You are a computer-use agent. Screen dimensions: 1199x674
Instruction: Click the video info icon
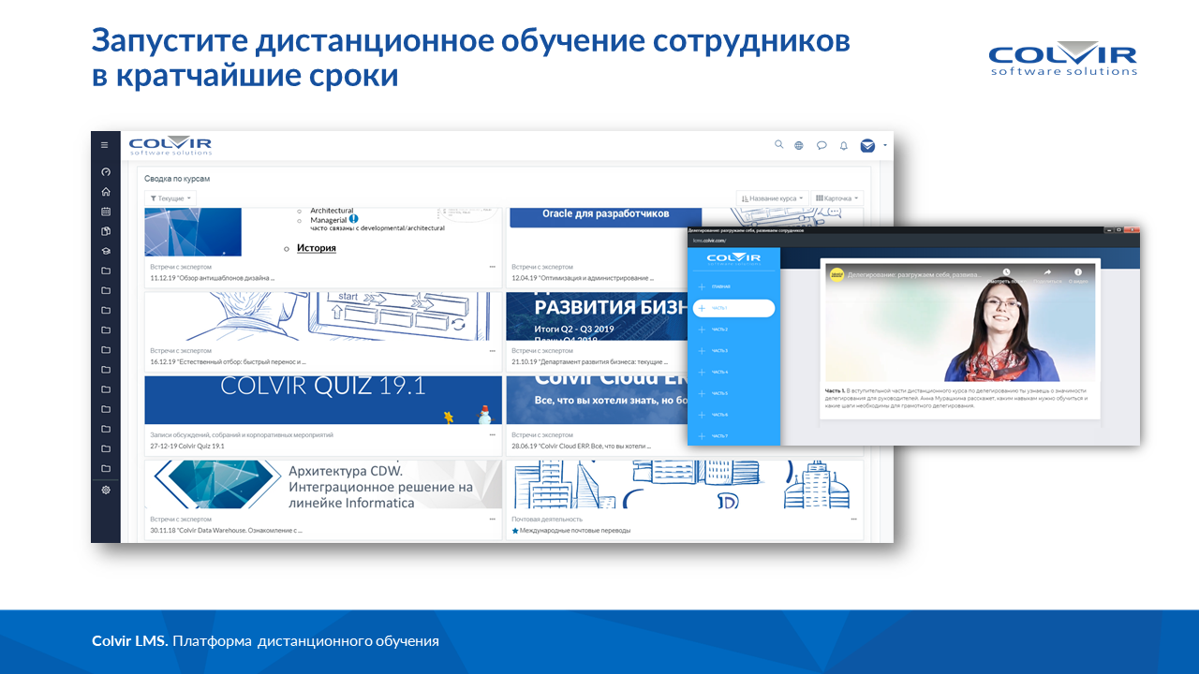[1078, 274]
